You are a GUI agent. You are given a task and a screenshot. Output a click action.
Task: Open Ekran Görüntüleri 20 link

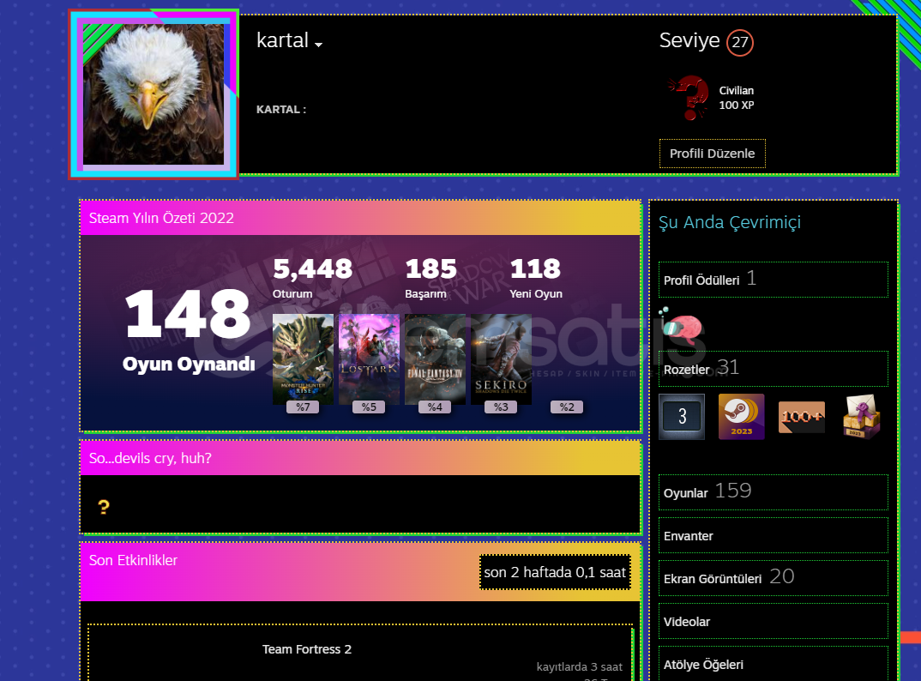(773, 578)
